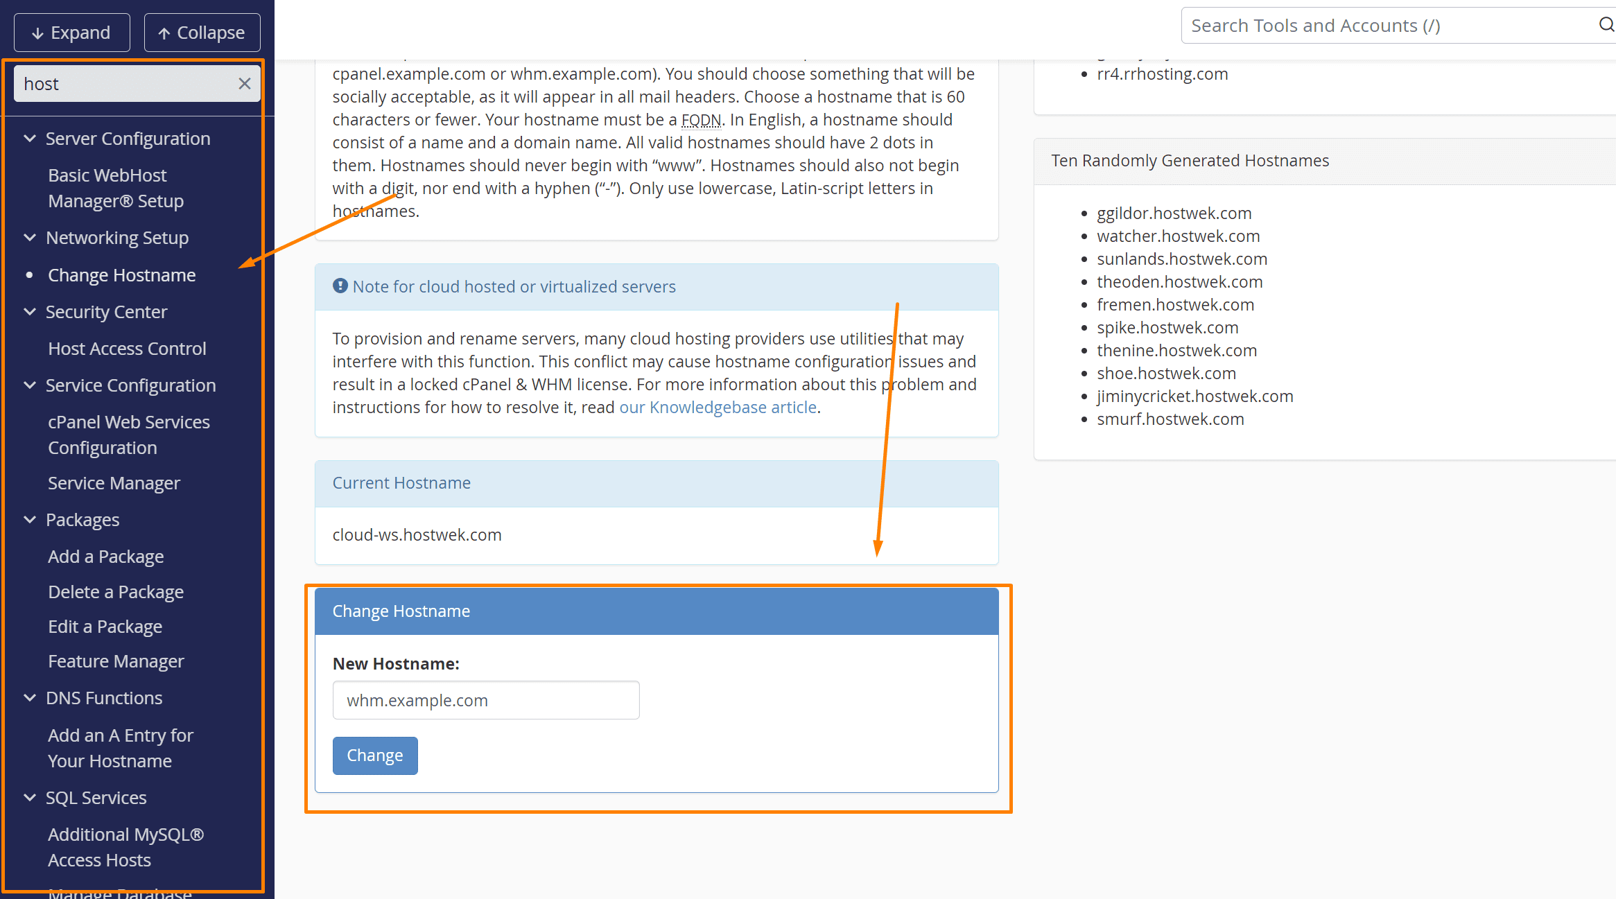Click the Service Manager menu icon
Viewport: 1616px width, 899px height.
(x=114, y=482)
